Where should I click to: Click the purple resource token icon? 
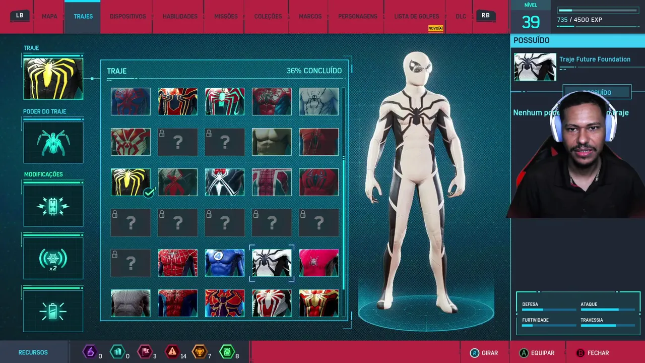[90, 352]
